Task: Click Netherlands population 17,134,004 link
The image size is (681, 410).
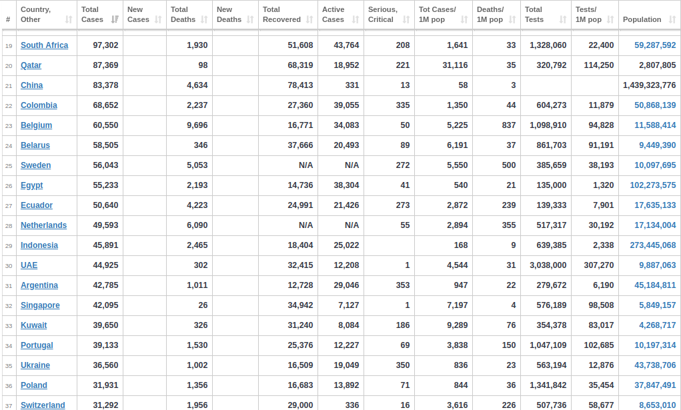Action: (x=655, y=225)
